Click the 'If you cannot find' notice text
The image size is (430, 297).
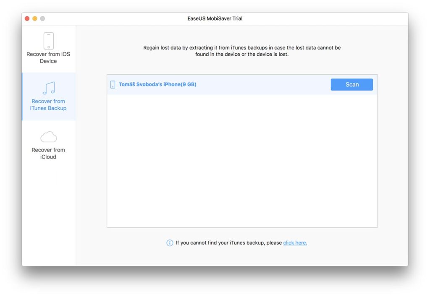[229, 243]
